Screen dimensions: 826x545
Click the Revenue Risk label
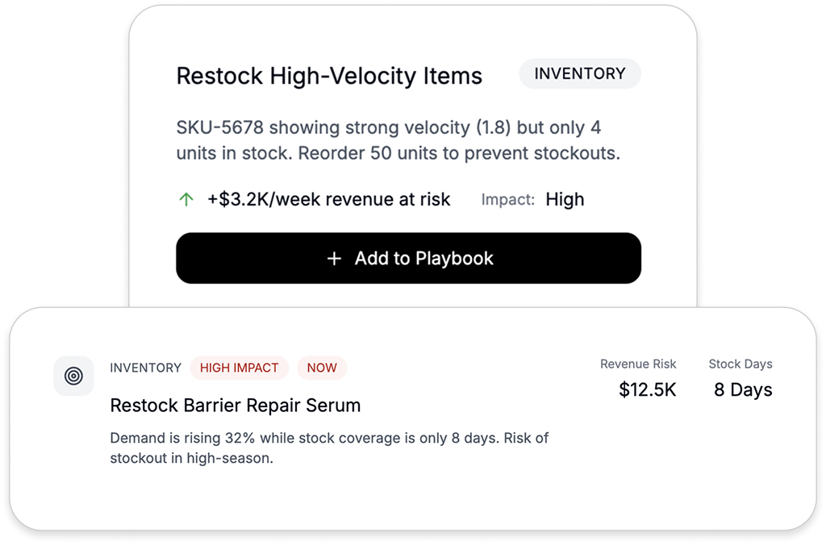tap(638, 364)
